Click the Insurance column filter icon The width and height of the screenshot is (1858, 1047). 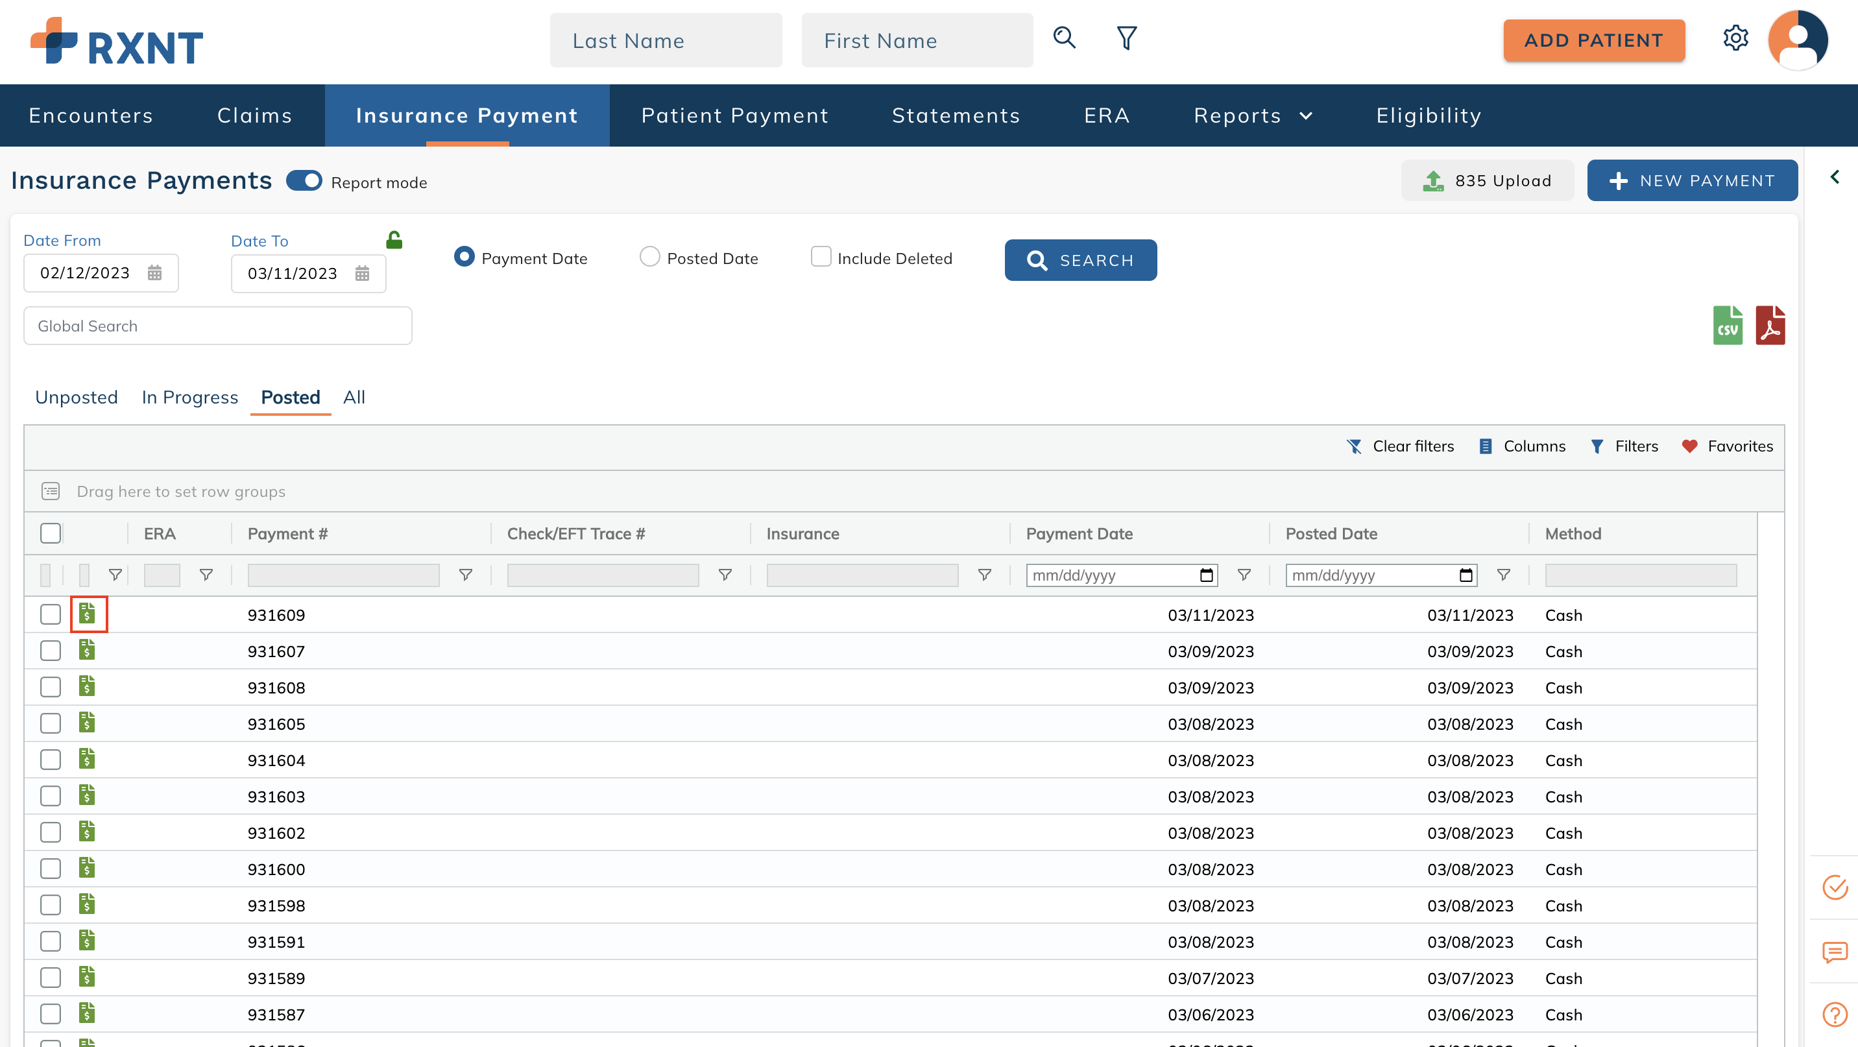point(983,575)
